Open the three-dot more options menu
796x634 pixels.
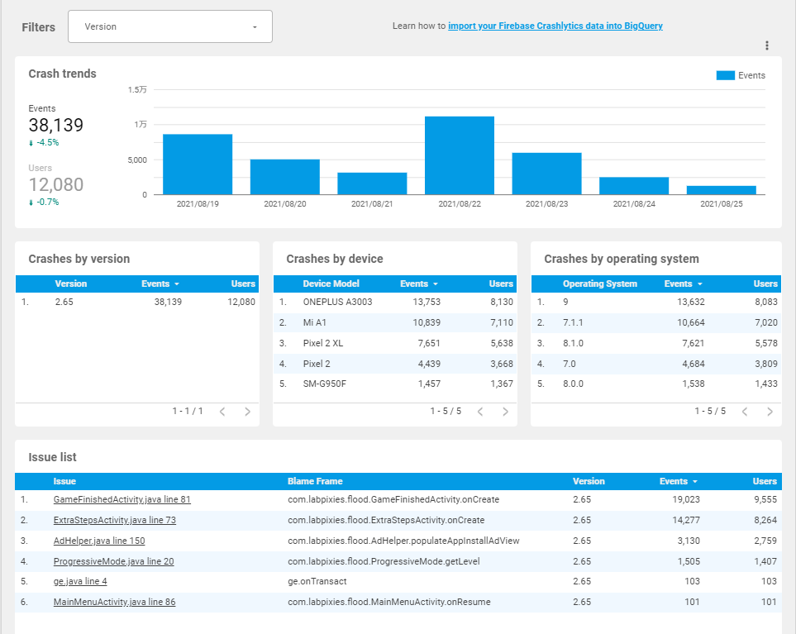[x=766, y=45]
